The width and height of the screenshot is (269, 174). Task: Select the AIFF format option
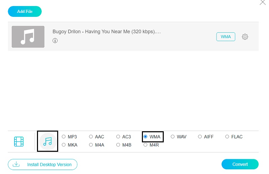pos(200,137)
